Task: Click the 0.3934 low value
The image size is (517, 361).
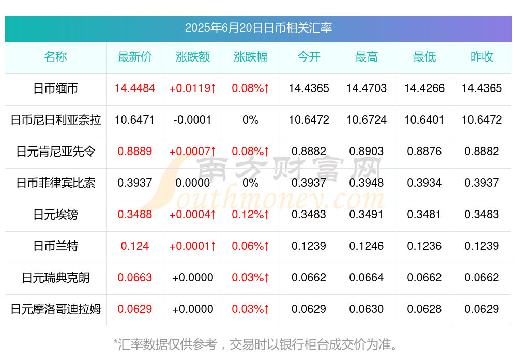Action: coord(424,183)
